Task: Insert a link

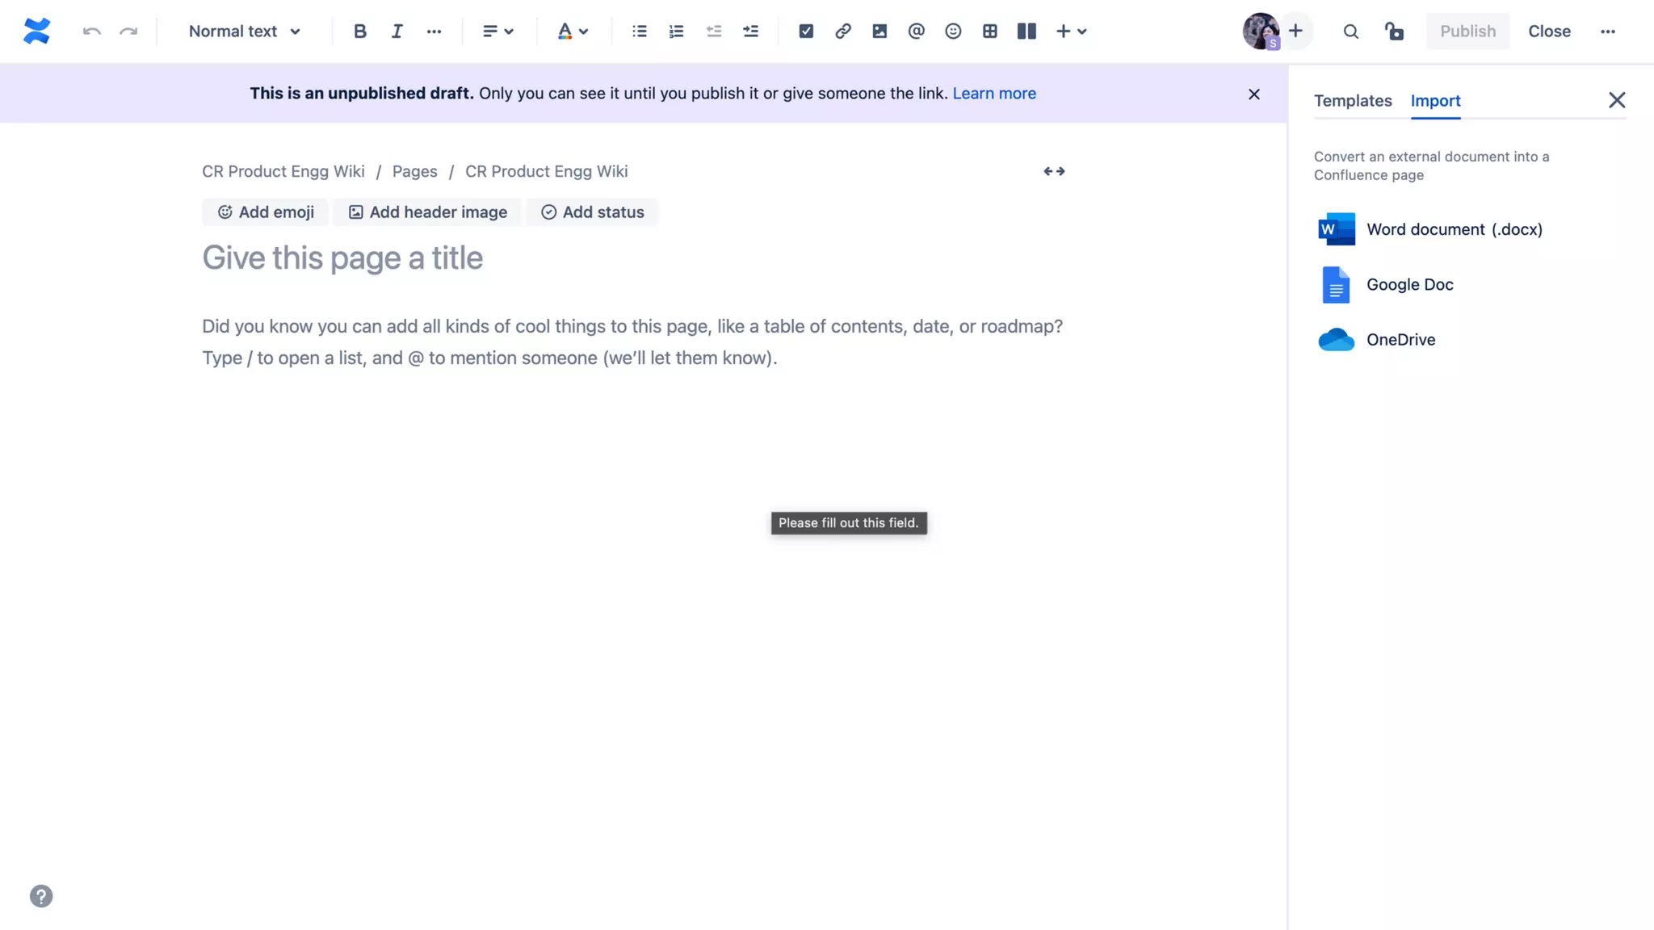Action: 842,31
